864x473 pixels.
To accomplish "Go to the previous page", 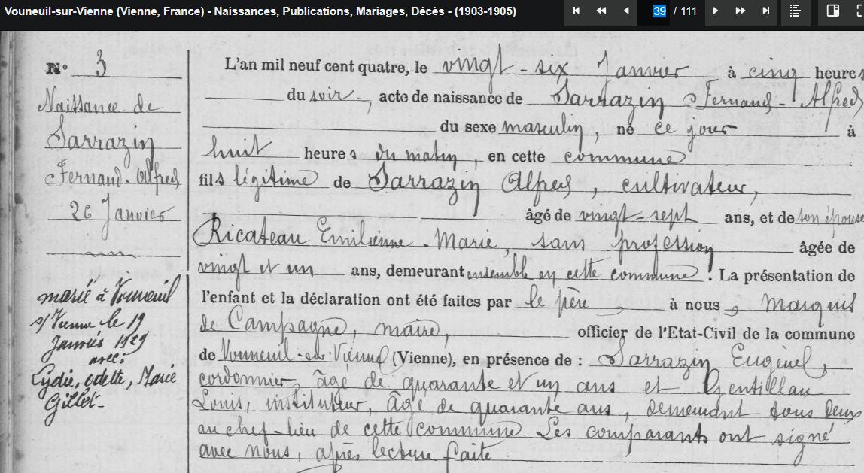I will coord(626,11).
